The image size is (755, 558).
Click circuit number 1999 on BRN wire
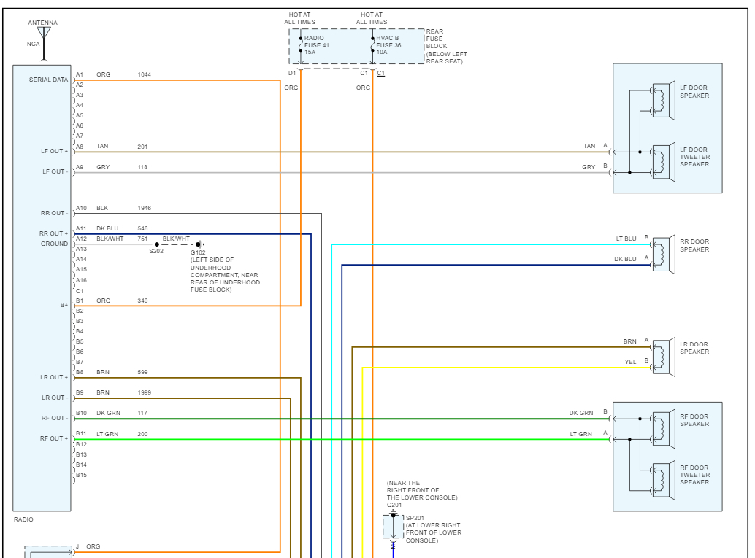(145, 392)
